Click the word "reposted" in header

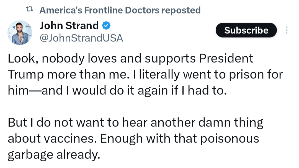coord(181,10)
